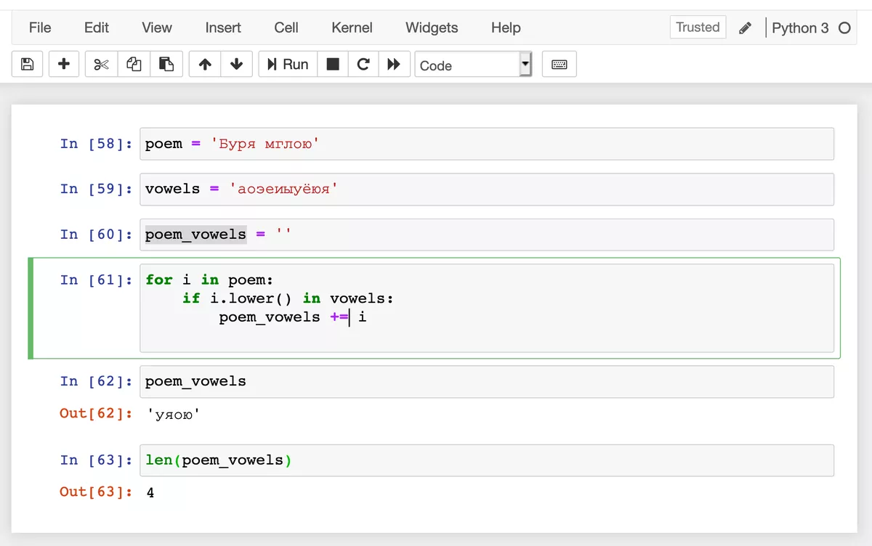Restart the kernel with the circular arrow

pyautogui.click(x=363, y=64)
